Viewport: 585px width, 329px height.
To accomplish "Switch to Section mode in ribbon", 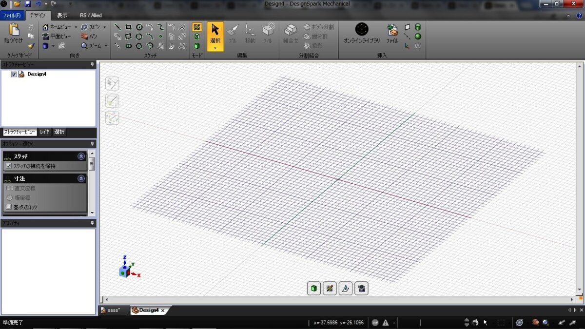I will tap(197, 37).
